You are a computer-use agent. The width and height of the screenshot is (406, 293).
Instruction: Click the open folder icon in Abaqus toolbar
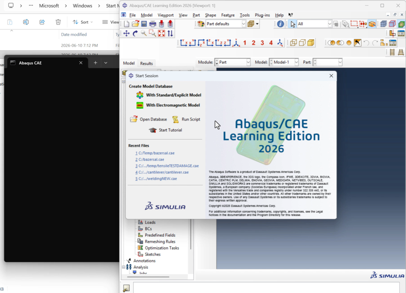pos(136,24)
